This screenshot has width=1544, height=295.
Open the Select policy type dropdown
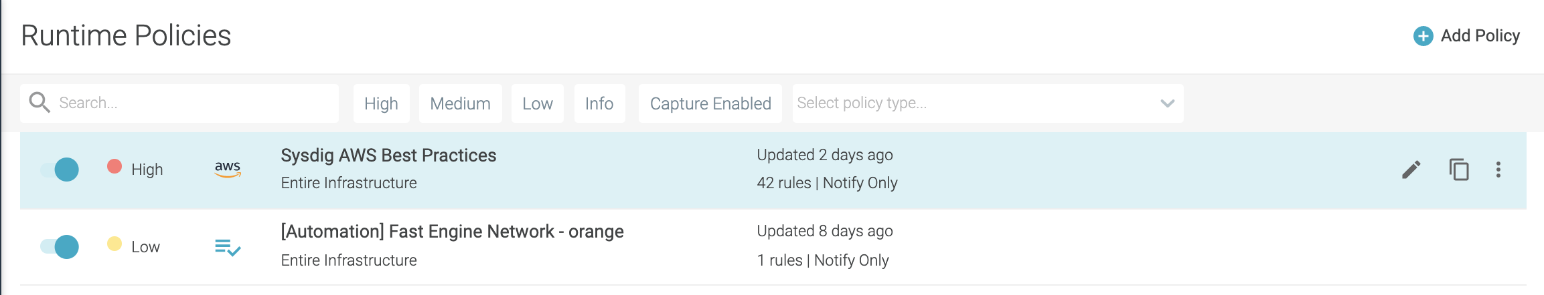[x=988, y=103]
